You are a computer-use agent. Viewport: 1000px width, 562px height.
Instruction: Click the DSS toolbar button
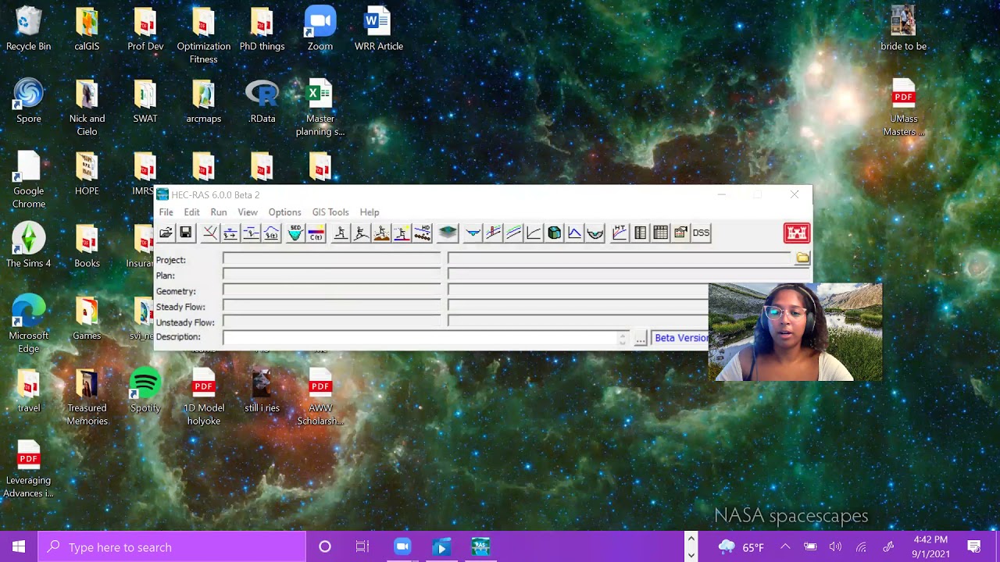(x=701, y=233)
